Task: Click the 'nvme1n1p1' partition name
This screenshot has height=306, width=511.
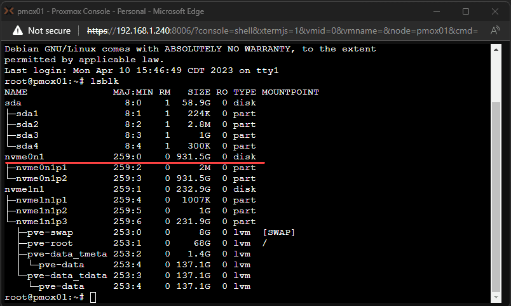Action: (x=41, y=200)
